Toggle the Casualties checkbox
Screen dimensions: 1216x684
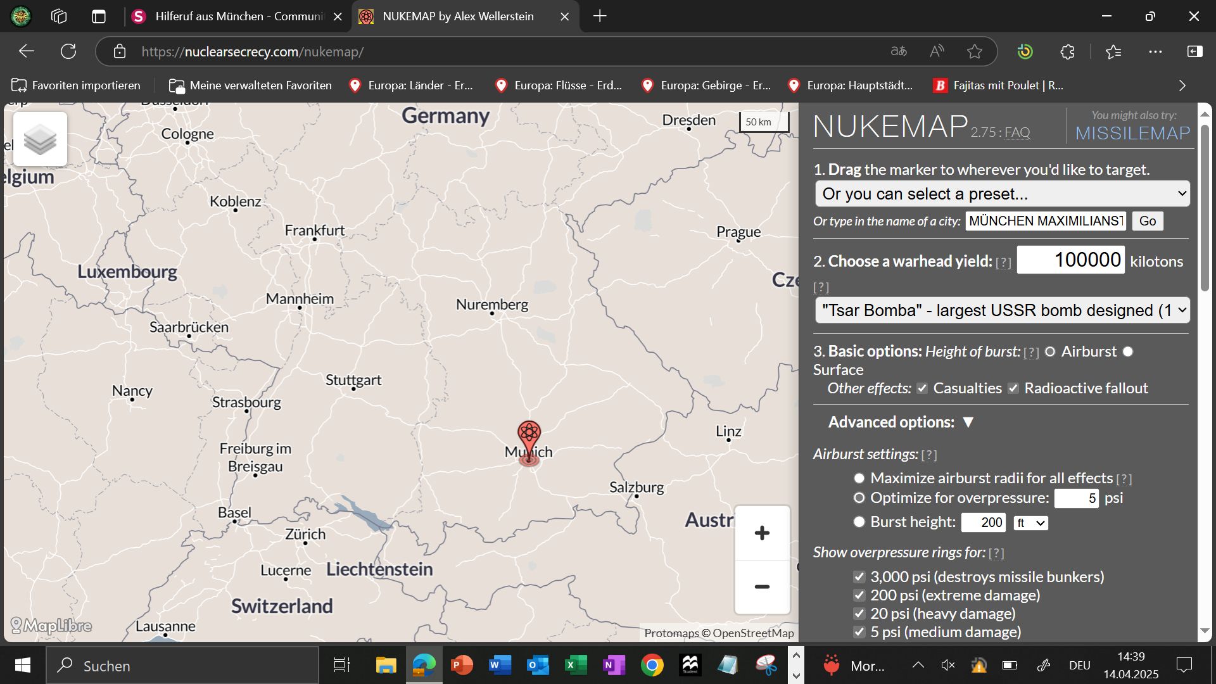coord(922,388)
